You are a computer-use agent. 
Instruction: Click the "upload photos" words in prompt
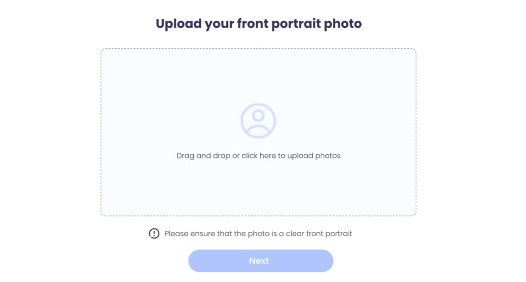(314, 156)
